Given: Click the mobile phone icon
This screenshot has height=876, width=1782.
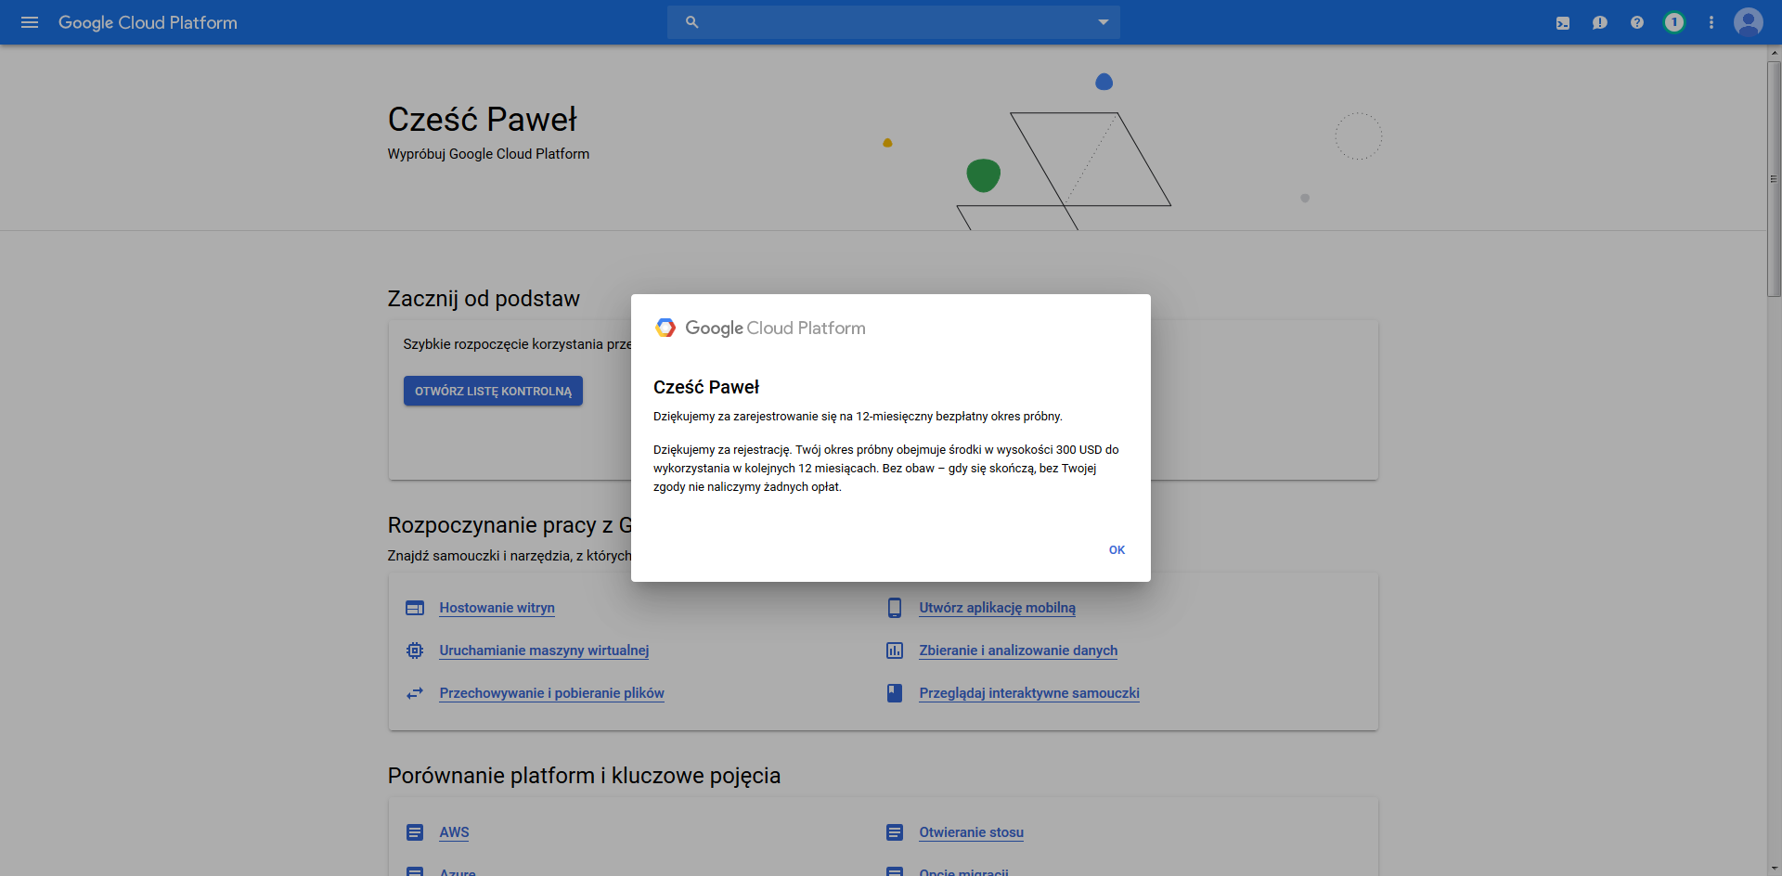Looking at the screenshot, I should coord(895,608).
